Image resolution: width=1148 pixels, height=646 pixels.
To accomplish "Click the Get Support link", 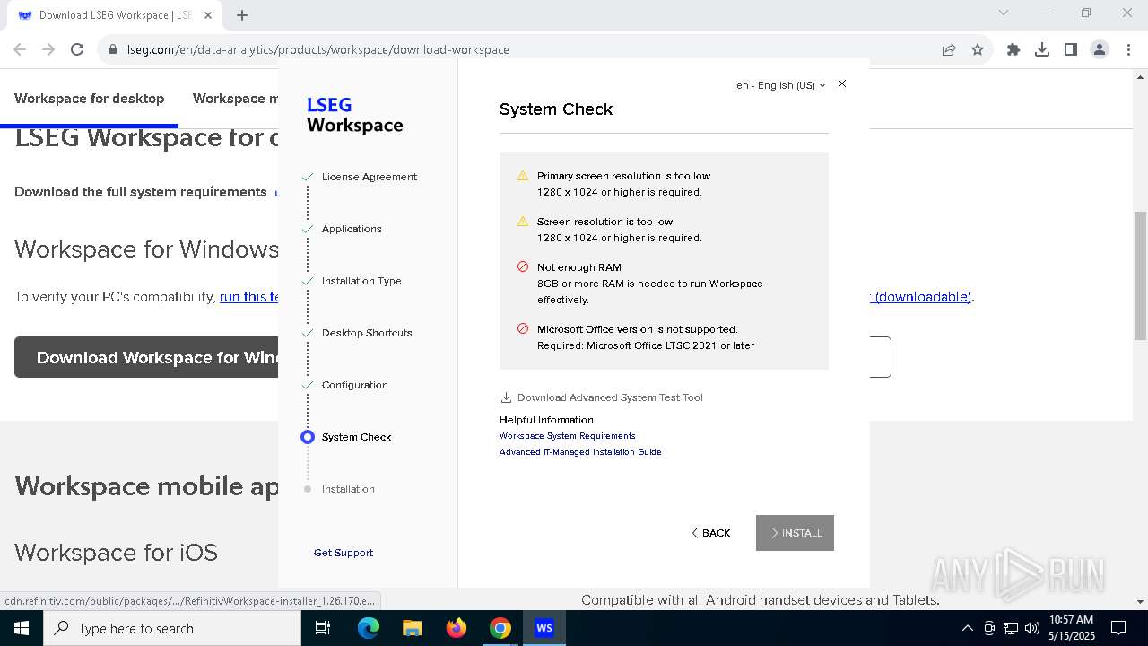I will [x=344, y=553].
